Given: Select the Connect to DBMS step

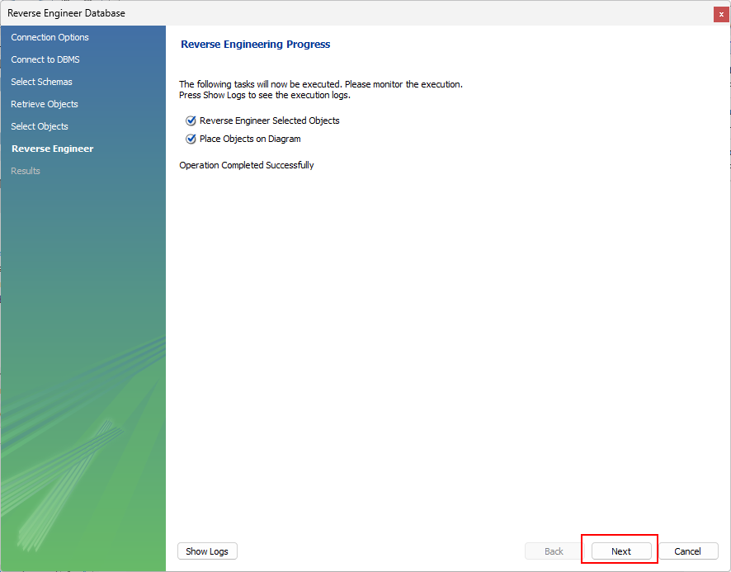Looking at the screenshot, I should click(45, 59).
